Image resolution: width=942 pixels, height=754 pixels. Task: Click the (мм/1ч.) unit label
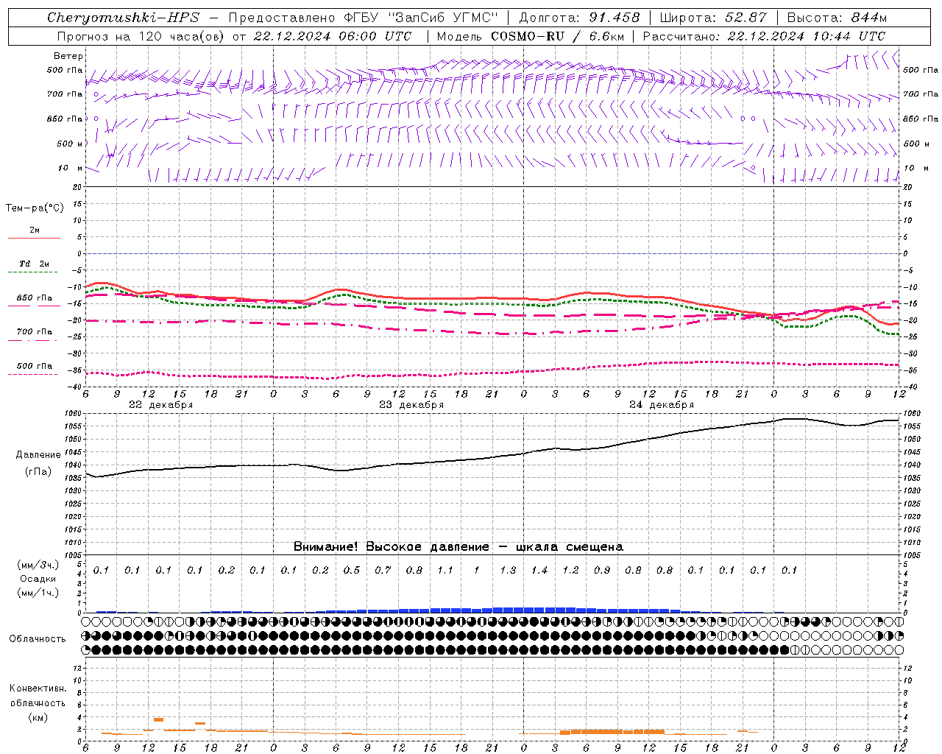(x=38, y=593)
